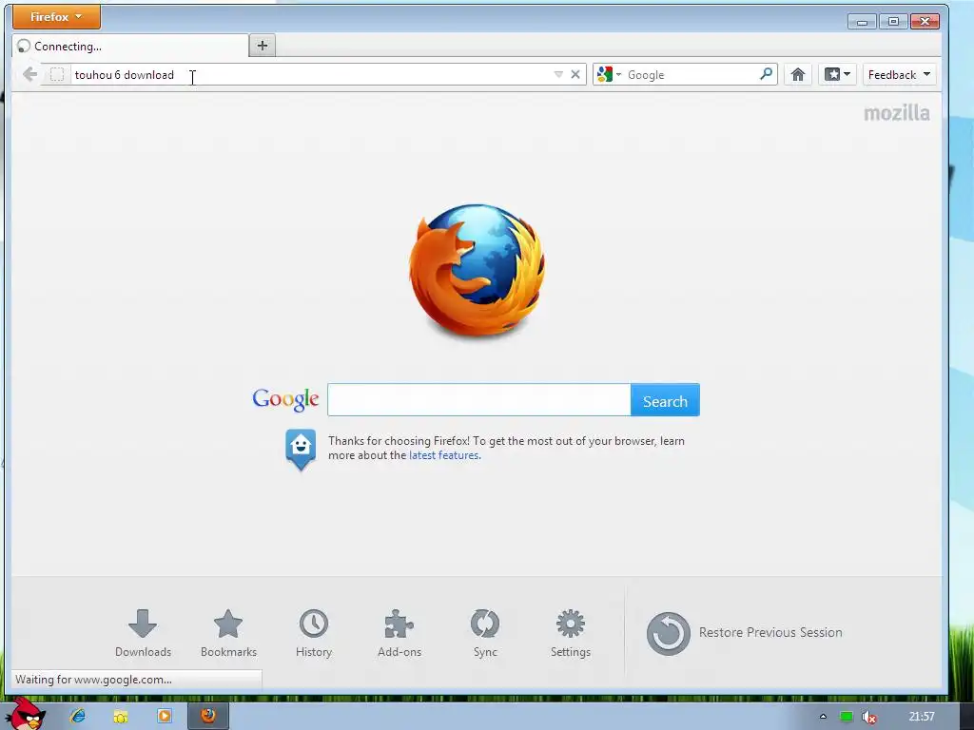The image size is (974, 730).
Task: Click the Firefox snippet house icon
Action: click(x=301, y=449)
